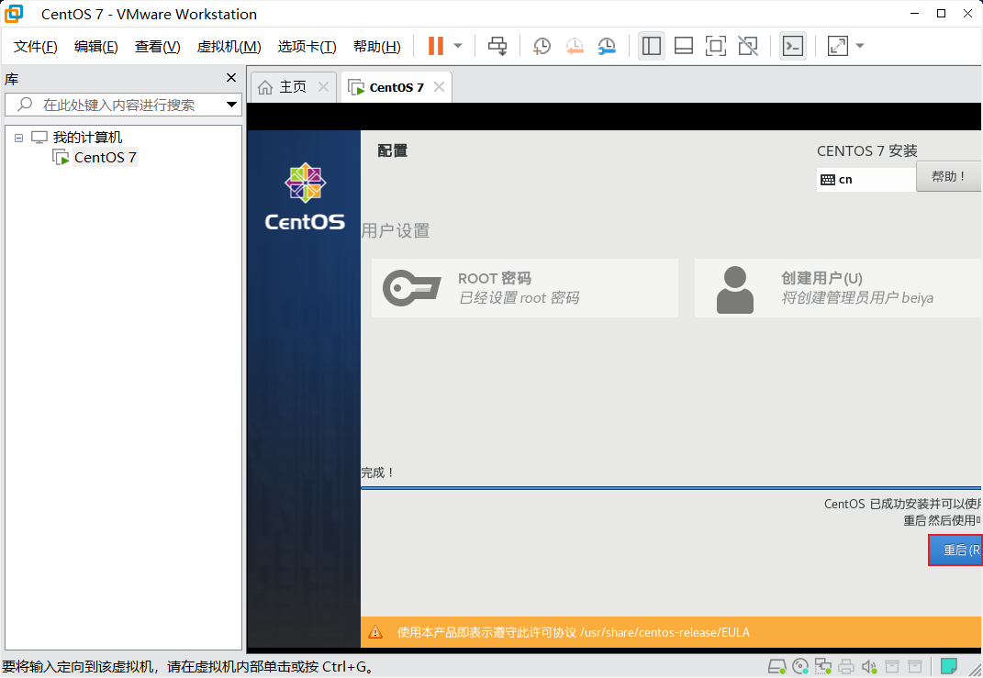Select CentOS 7 in the library tree
The height and width of the screenshot is (678, 983).
[x=106, y=157]
